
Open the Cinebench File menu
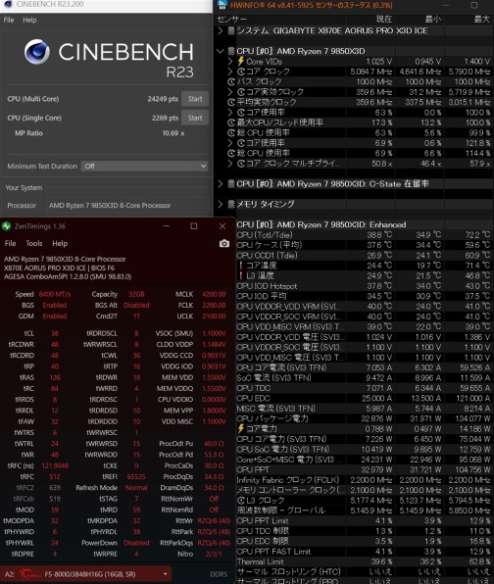(9, 21)
